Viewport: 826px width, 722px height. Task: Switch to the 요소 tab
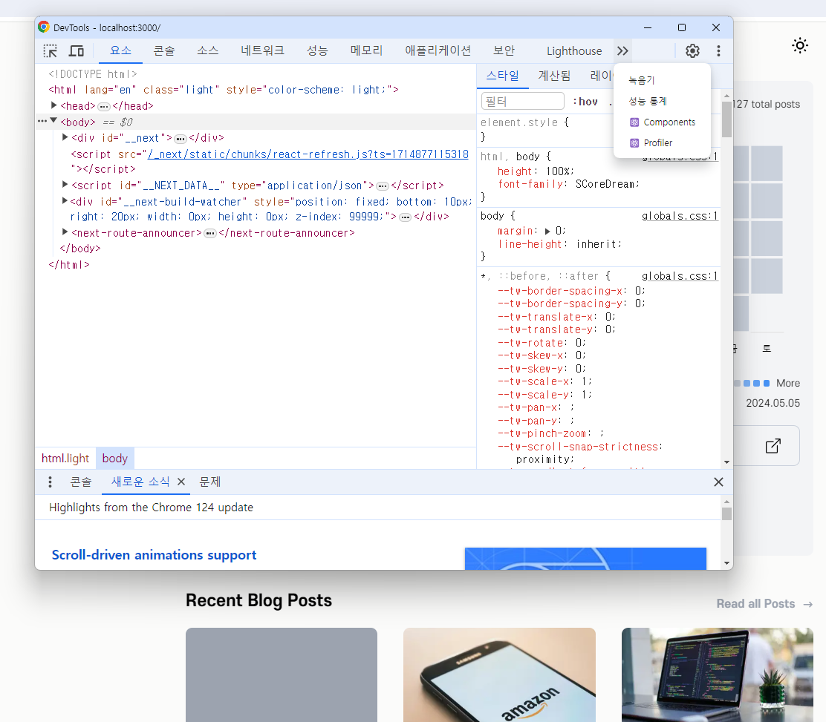120,51
